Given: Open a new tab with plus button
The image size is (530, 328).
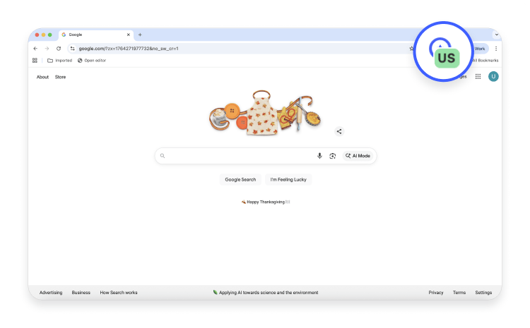Looking at the screenshot, I should click(x=140, y=35).
